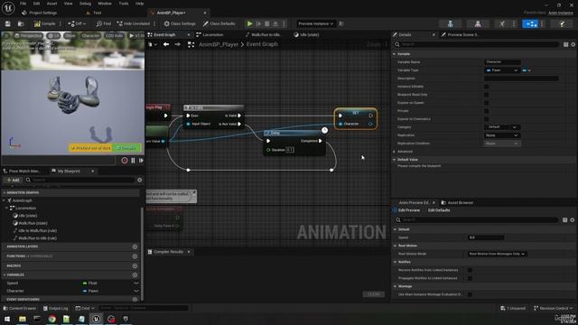Click the graph navigate forward arrow
Screen dimensions: 578x325
(177, 44)
